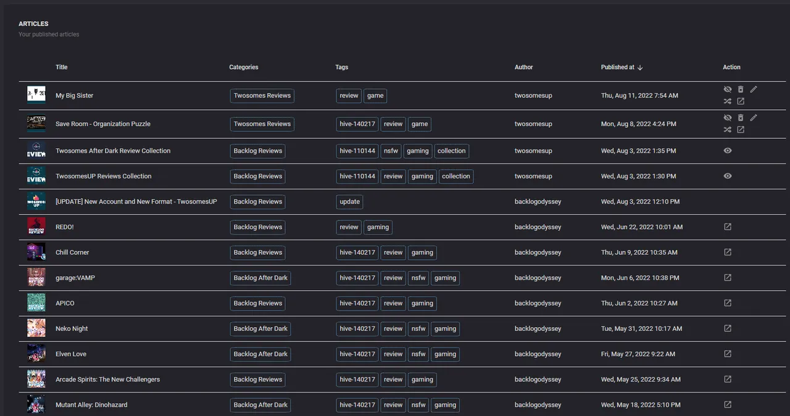
Task: Click 'gaming' tag on REDO! row
Action: coord(378,227)
